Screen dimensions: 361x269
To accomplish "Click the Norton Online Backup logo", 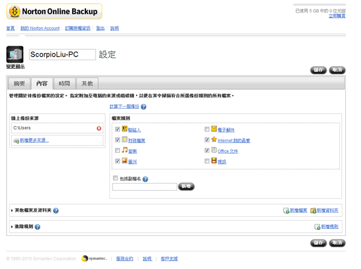I will click(54, 11).
